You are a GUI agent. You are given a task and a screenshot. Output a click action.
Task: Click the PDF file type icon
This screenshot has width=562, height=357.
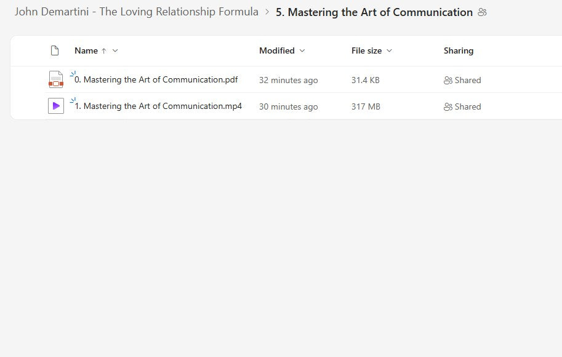55,79
